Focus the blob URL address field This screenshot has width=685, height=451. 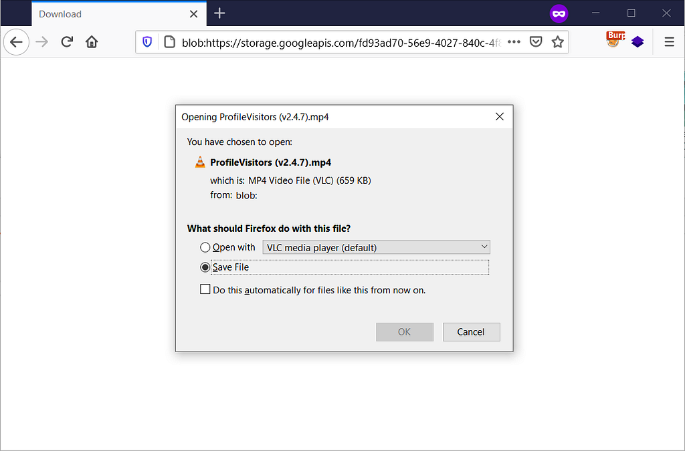(x=340, y=42)
